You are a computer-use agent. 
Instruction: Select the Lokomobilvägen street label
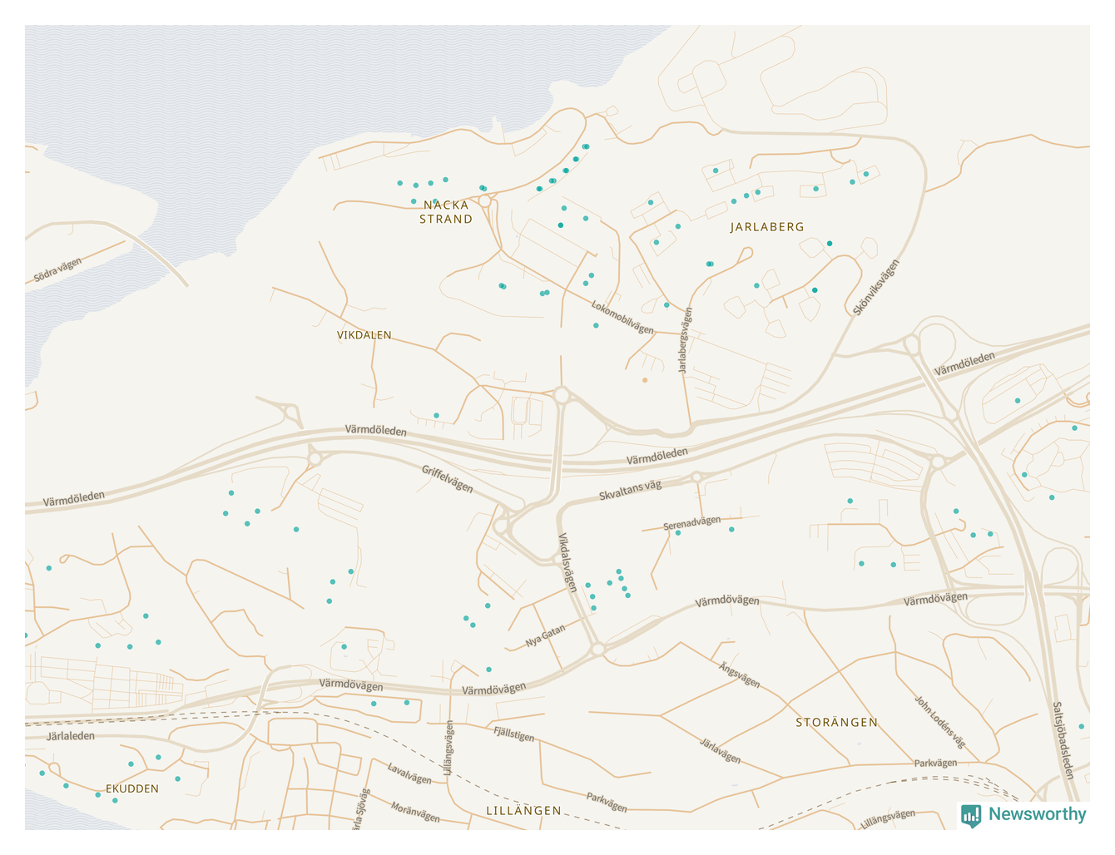coord(622,318)
